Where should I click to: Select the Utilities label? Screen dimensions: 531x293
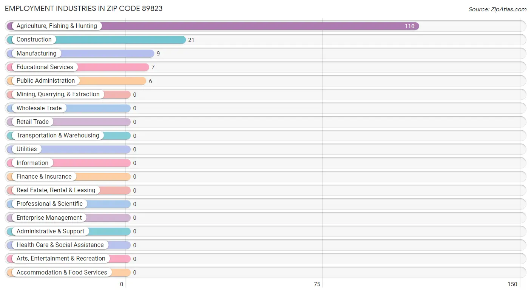[x=27, y=149]
